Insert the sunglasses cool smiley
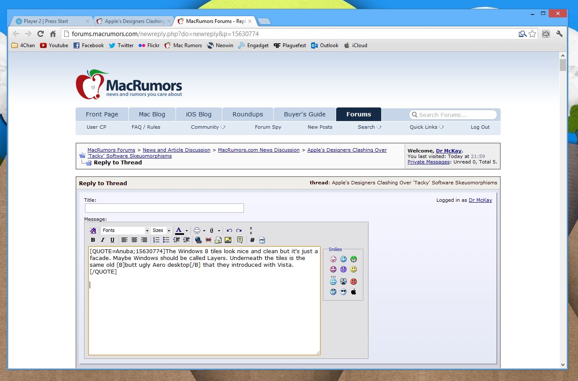The width and height of the screenshot is (578, 381). click(343, 292)
